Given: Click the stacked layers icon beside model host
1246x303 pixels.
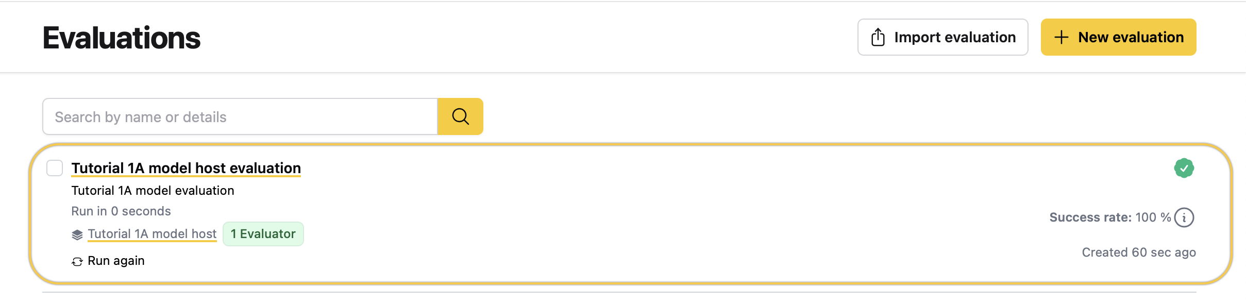Looking at the screenshot, I should (77, 234).
